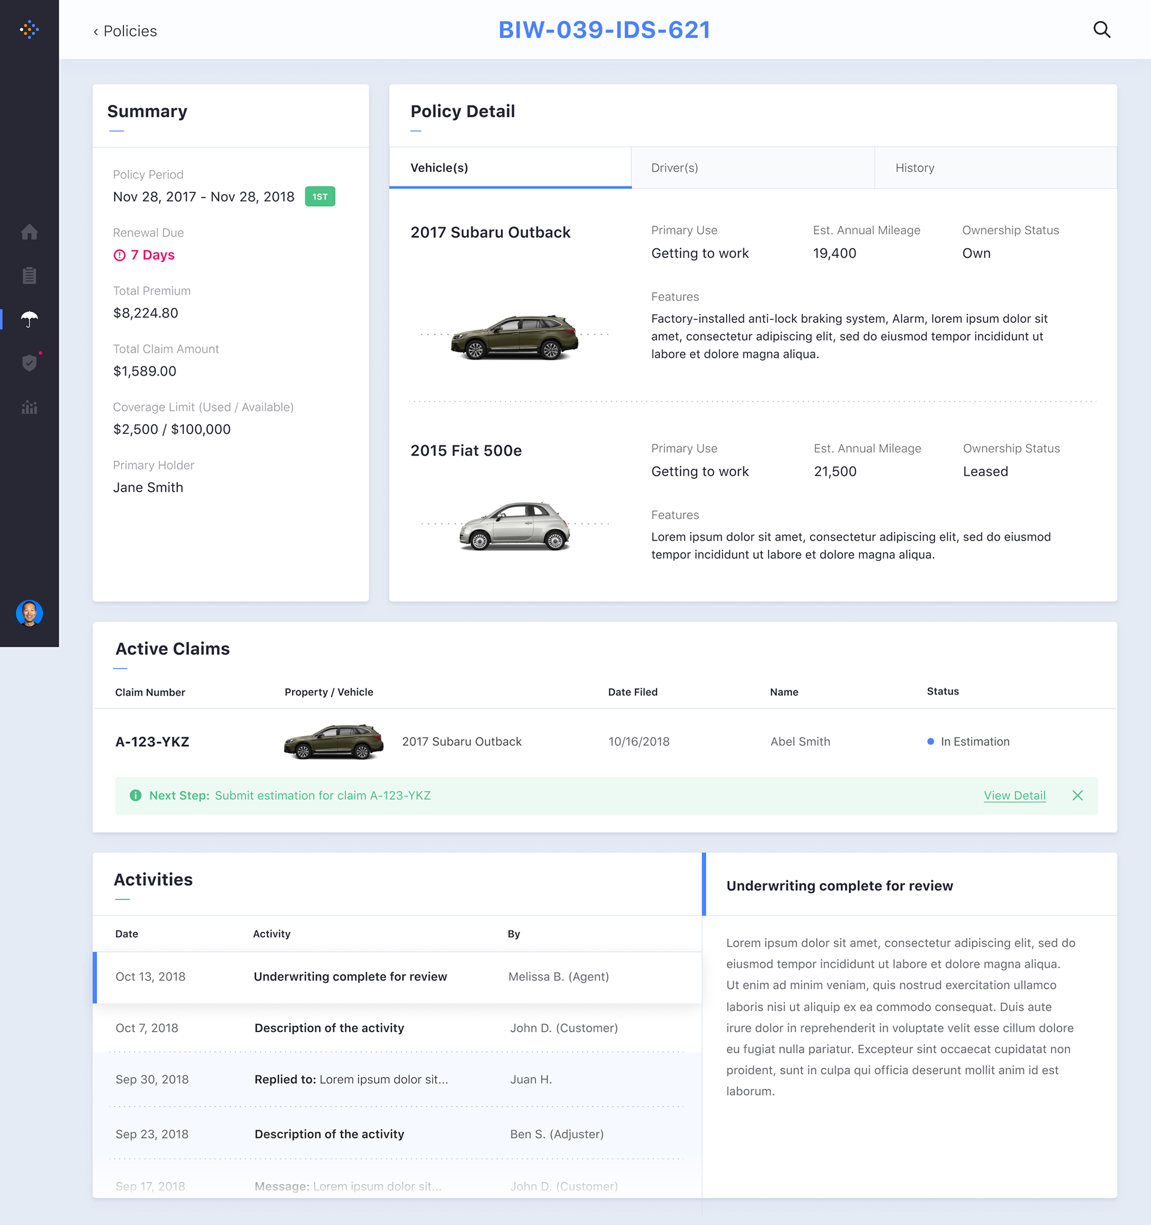
Task: Open the shield sidebar icon with notification
Action: click(29, 363)
